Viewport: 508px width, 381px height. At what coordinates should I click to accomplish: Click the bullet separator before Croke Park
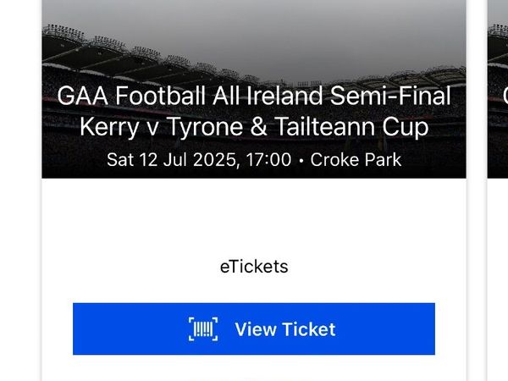[301, 160]
